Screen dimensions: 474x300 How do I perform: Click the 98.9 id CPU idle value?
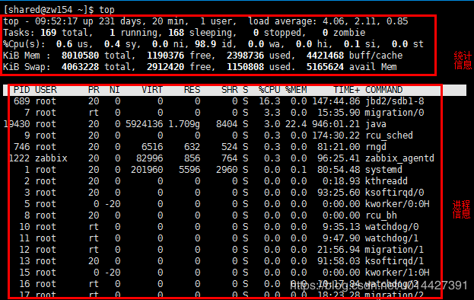tap(213, 44)
